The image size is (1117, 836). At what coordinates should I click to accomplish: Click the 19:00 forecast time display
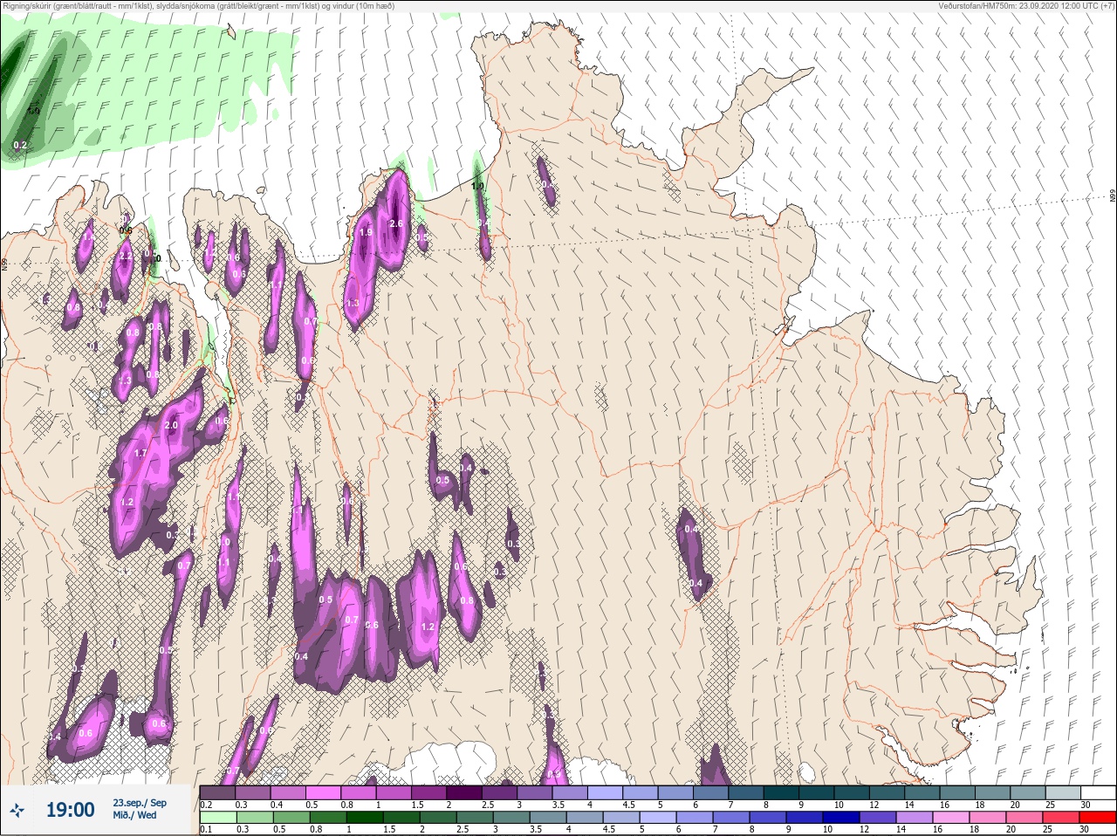(70, 810)
